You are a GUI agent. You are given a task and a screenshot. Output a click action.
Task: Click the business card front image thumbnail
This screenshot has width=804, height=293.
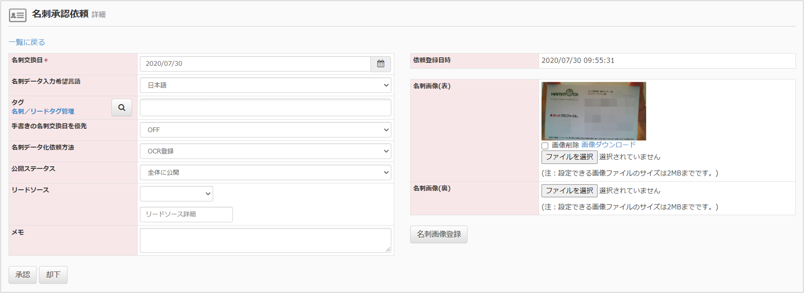[x=594, y=111]
